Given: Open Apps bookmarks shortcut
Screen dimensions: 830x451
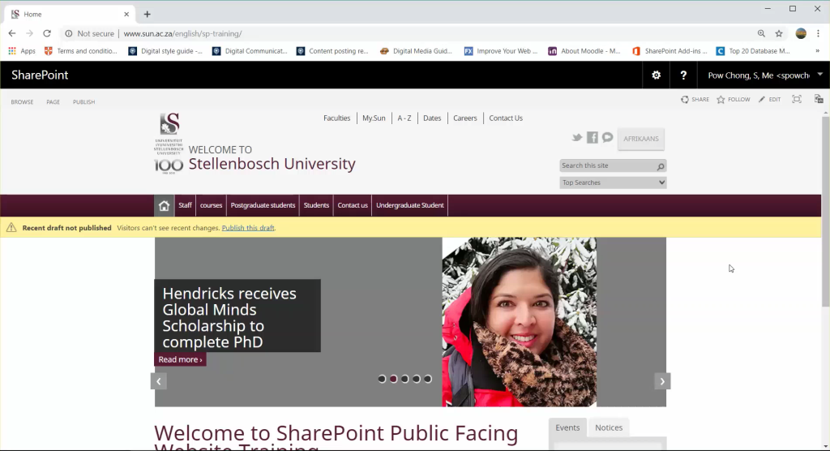Looking at the screenshot, I should [22, 51].
